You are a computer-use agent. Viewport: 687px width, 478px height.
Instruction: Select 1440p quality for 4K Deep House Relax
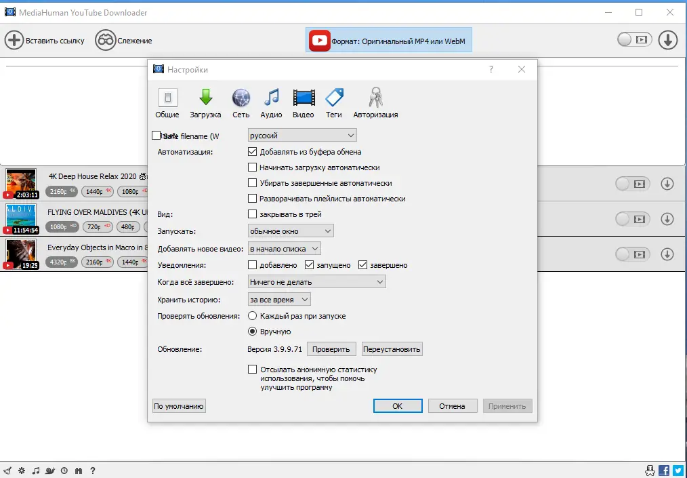98,192
